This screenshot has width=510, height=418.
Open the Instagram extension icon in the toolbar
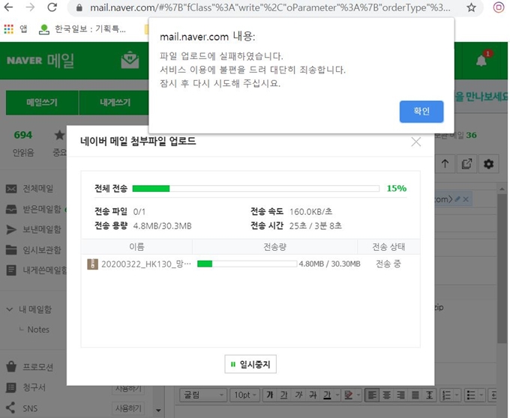click(x=499, y=7)
